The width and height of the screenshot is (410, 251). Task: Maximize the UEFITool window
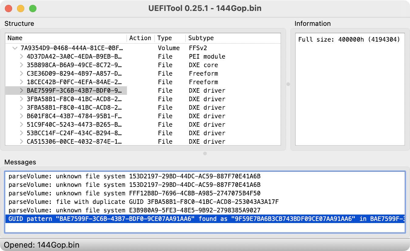[x=33, y=9]
